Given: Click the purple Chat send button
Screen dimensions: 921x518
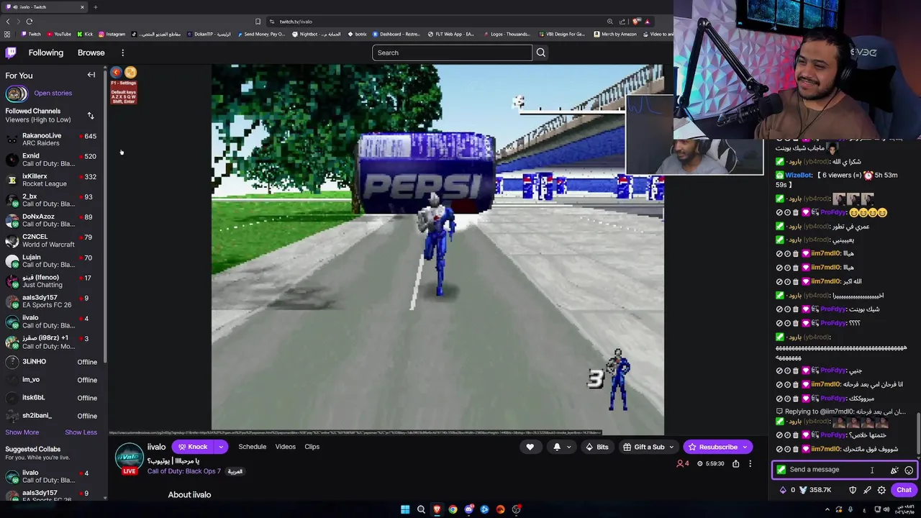Looking at the screenshot, I should [904, 490].
